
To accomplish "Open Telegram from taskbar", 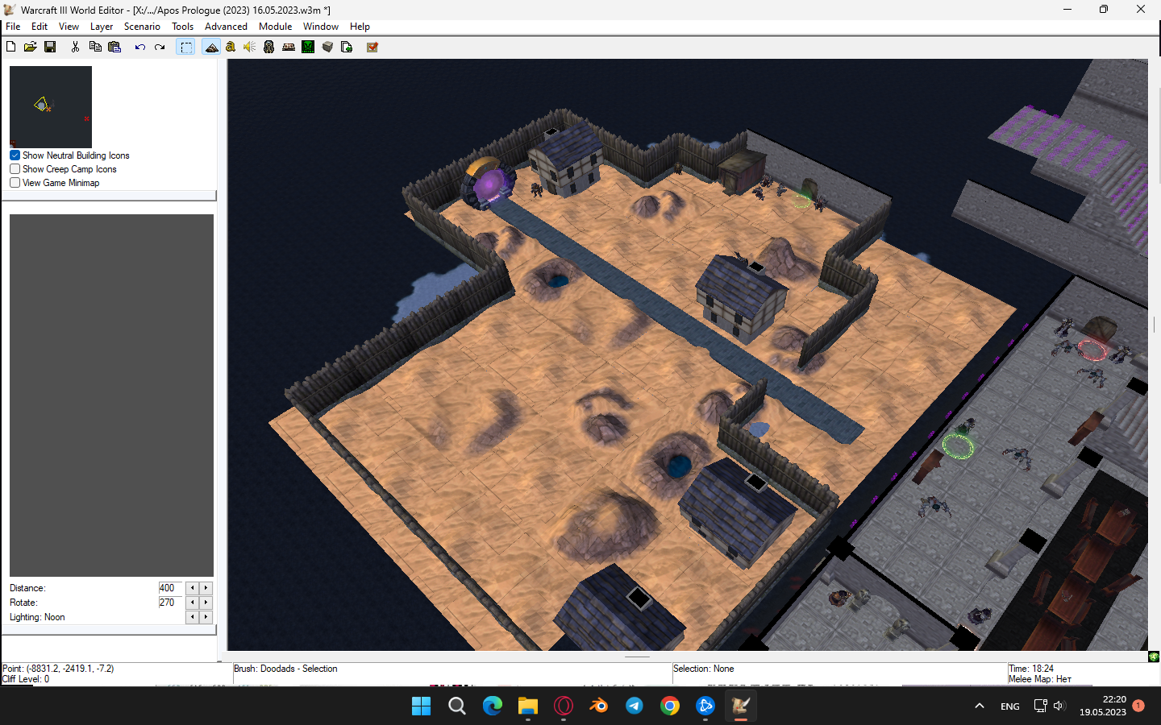I will [635, 706].
